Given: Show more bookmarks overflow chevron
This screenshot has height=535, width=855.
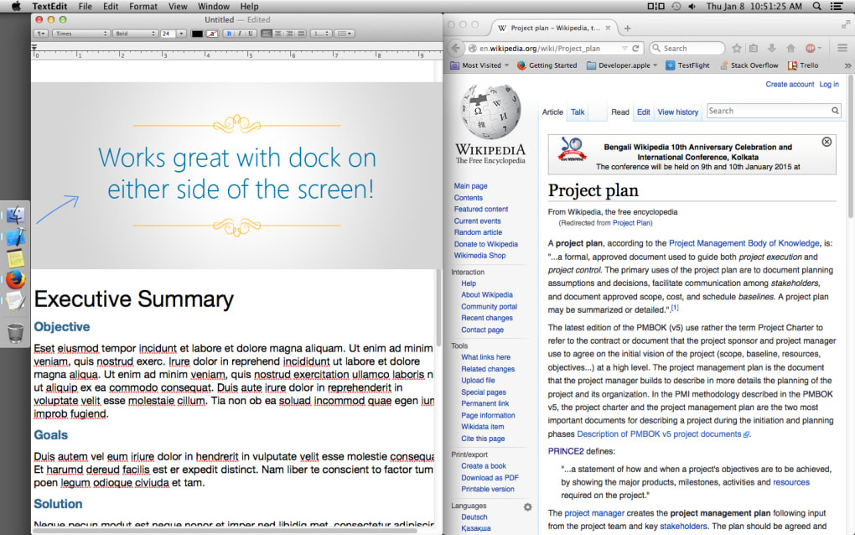Looking at the screenshot, I should tap(847, 65).
